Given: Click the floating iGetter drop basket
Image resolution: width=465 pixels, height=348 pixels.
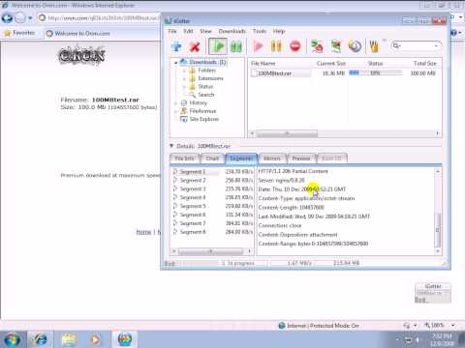Looking at the screenshot, I should pos(433,293).
